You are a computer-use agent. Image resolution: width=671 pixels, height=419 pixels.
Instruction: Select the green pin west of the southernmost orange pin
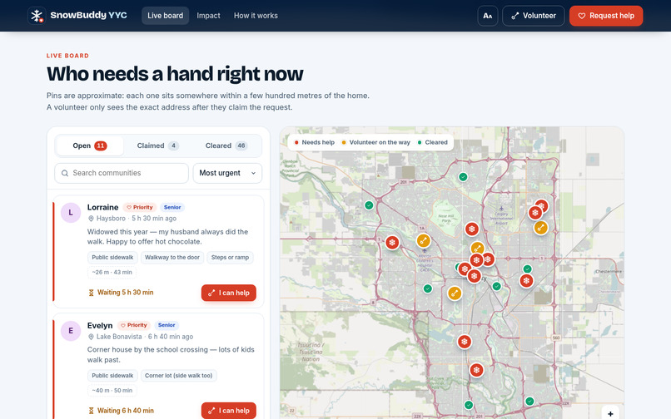click(x=428, y=288)
